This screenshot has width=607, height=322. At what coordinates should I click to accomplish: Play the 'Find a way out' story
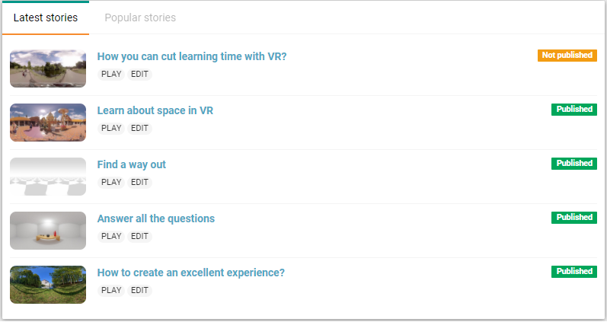click(111, 182)
